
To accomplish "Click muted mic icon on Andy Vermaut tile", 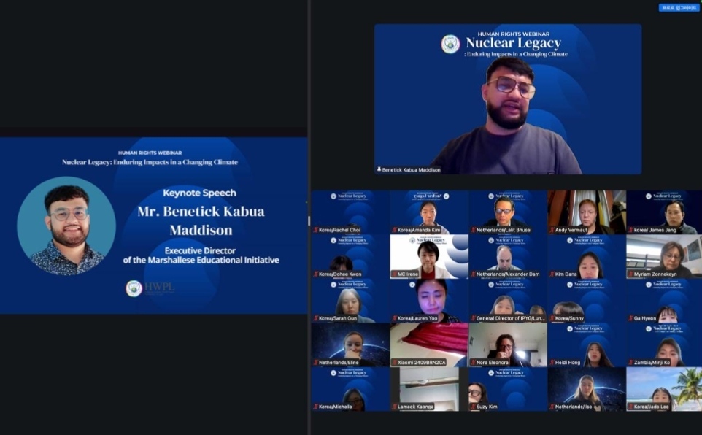I will tap(553, 231).
